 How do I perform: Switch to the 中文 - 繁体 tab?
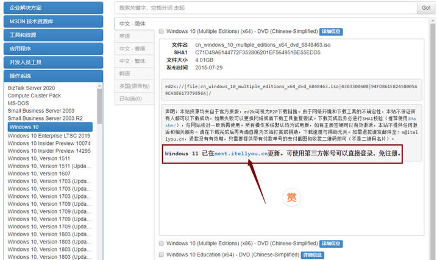point(134,61)
